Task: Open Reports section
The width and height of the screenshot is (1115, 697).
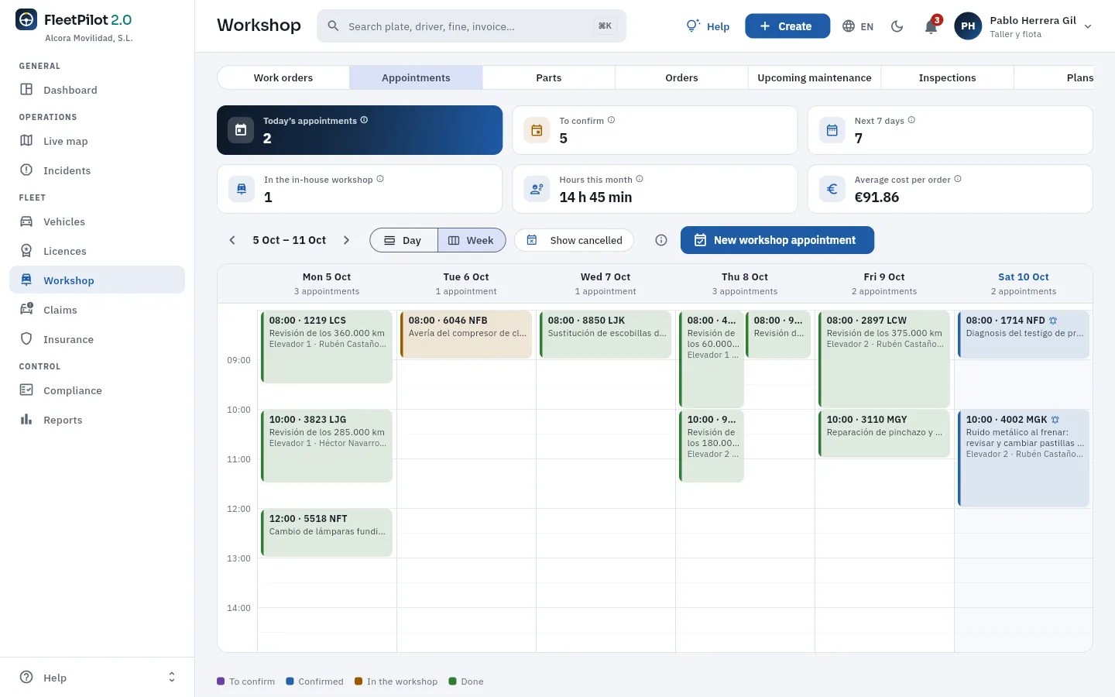Action: click(x=97, y=420)
